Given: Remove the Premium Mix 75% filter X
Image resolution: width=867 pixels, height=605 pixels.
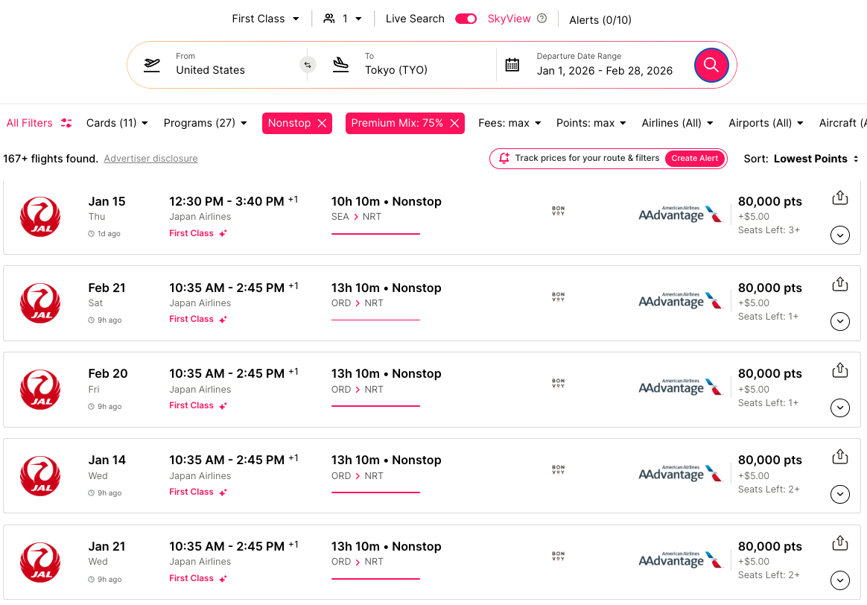Looking at the screenshot, I should tap(454, 124).
